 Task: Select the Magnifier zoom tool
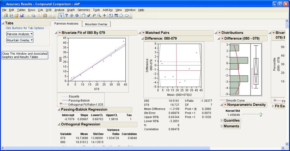99,15
